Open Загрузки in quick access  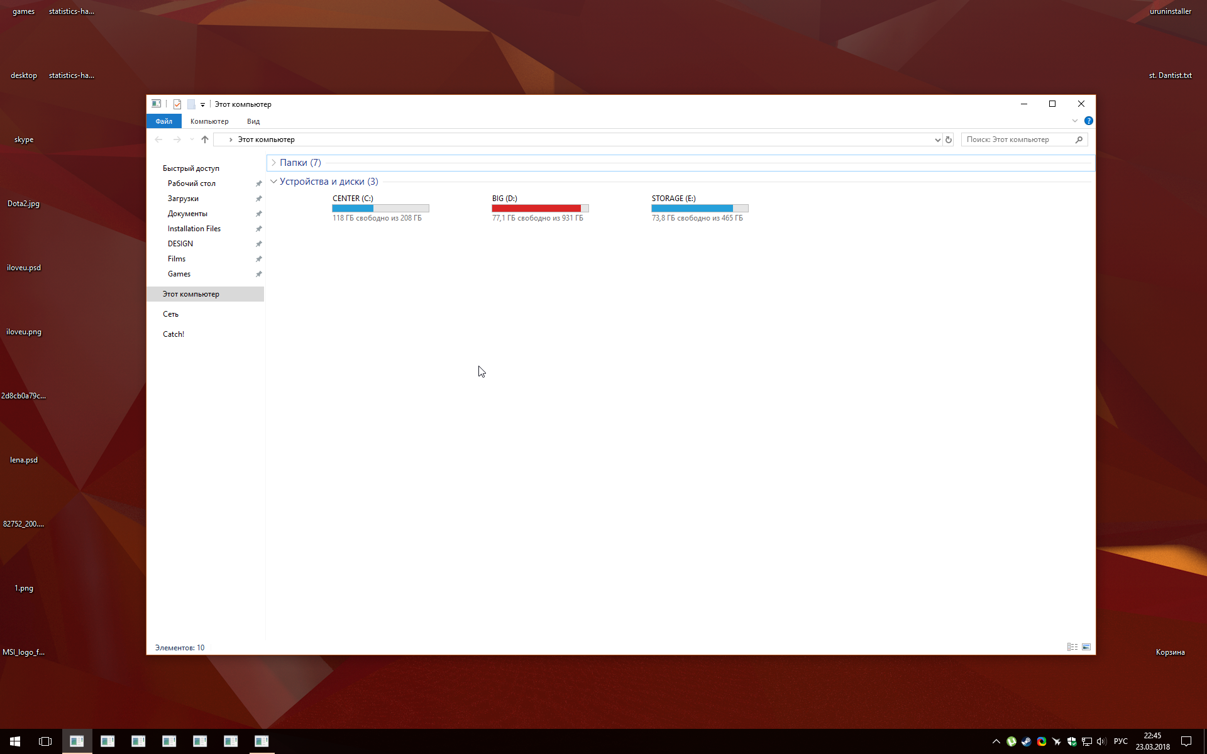tap(183, 199)
